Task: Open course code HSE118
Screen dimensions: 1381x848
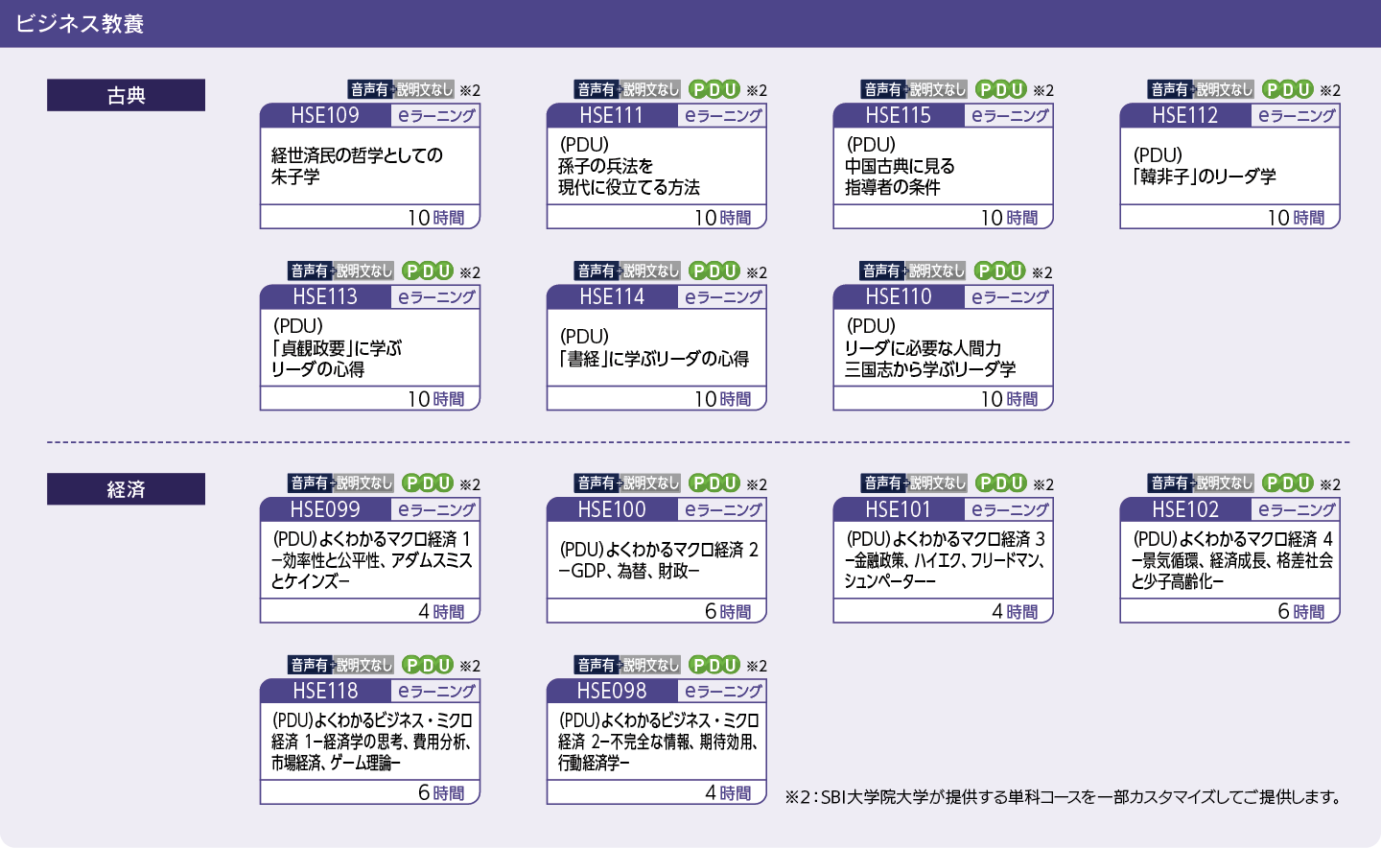Action: pyautogui.click(x=325, y=691)
